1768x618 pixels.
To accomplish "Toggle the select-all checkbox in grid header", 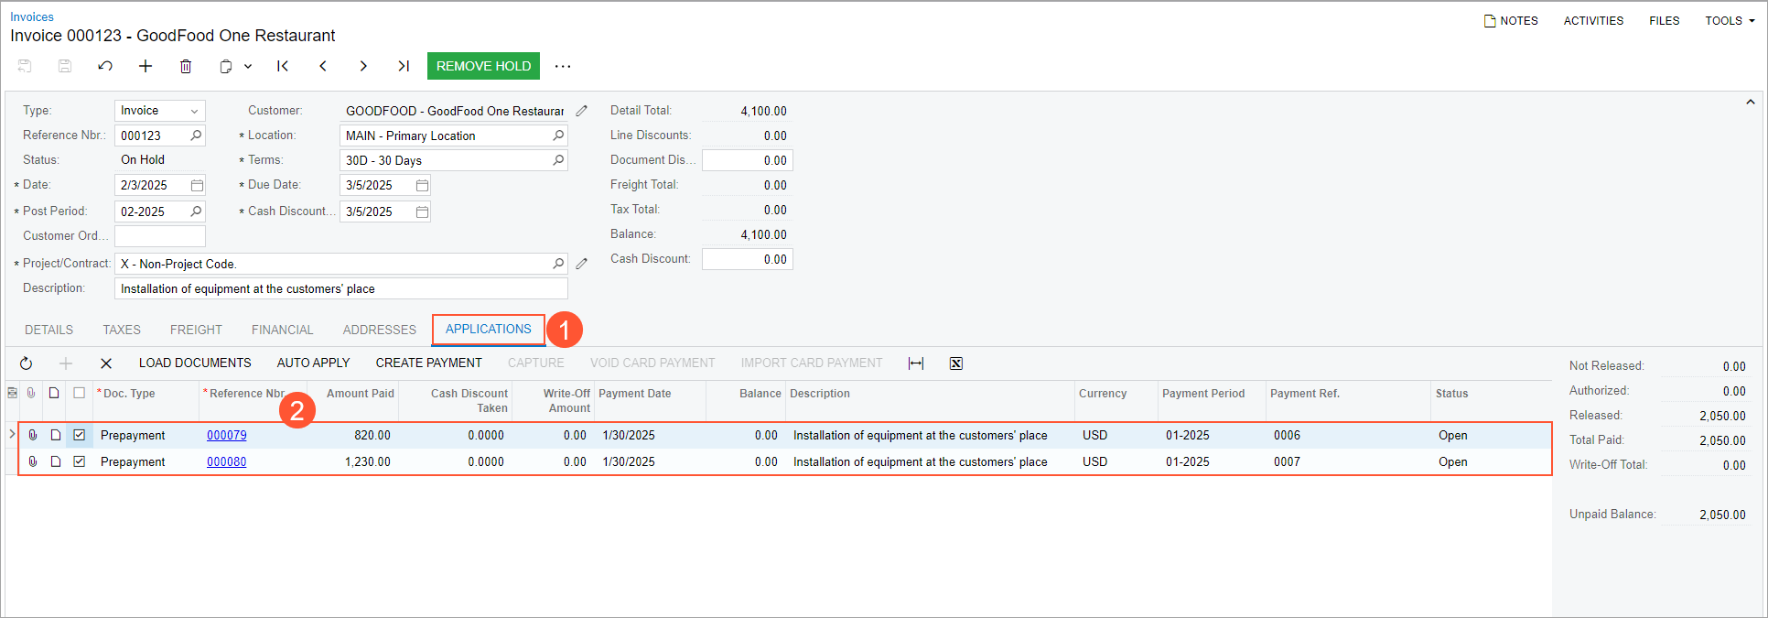I will (x=80, y=393).
